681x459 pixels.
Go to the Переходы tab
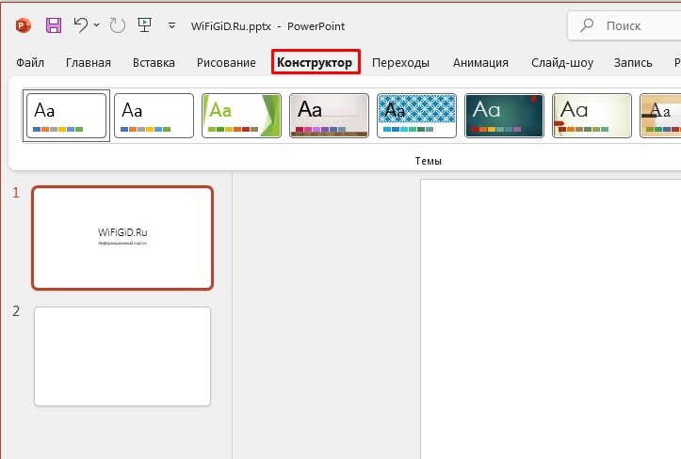(x=400, y=62)
